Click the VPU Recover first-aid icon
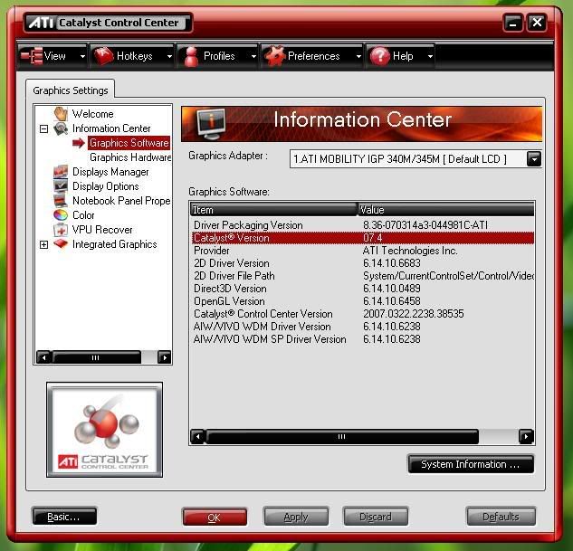This screenshot has height=551, width=573. pos(61,230)
